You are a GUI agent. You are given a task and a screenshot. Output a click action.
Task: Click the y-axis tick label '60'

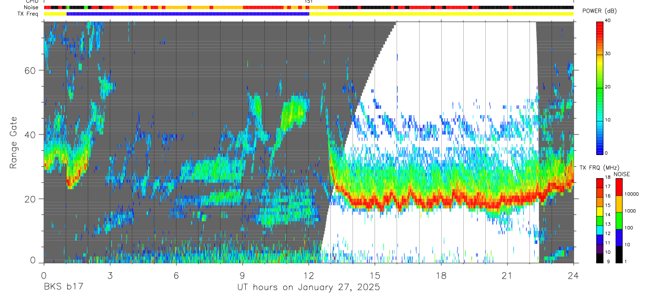pos(31,70)
